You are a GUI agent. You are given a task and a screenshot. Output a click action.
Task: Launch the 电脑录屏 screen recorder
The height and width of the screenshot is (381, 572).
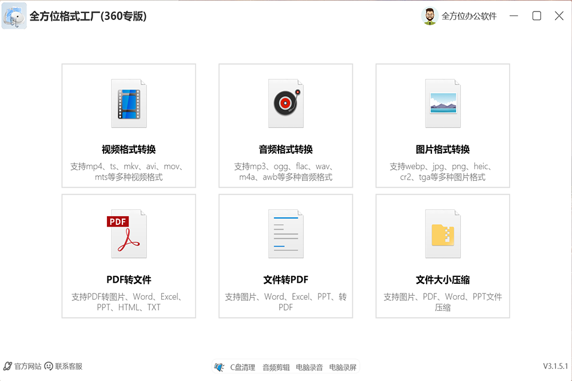pos(343,367)
